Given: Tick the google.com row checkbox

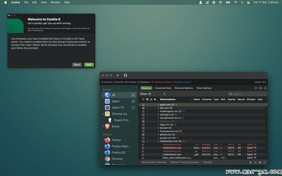Looking at the screenshot, I should (143, 138).
